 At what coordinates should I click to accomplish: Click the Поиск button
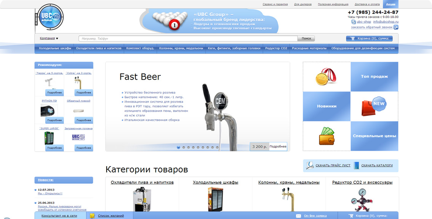click(306, 38)
